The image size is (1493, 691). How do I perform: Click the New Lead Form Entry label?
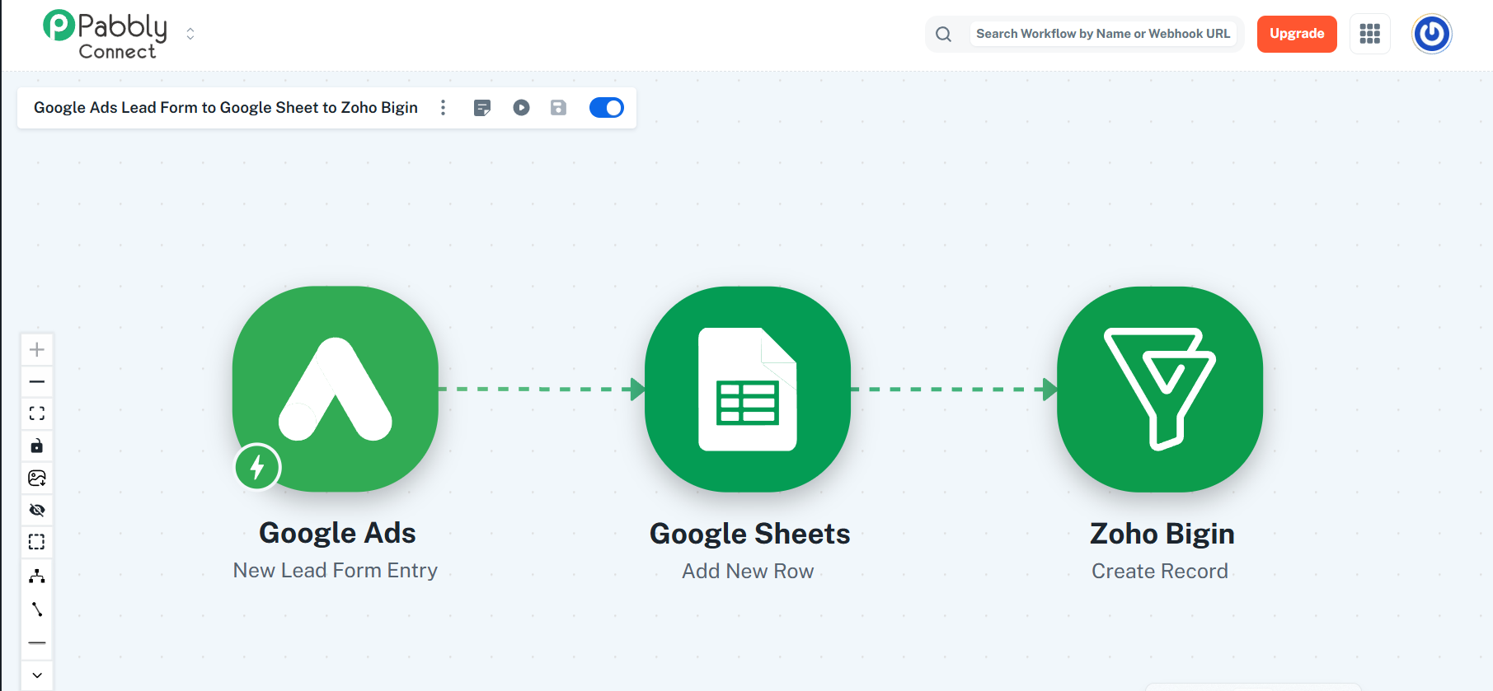click(x=336, y=571)
